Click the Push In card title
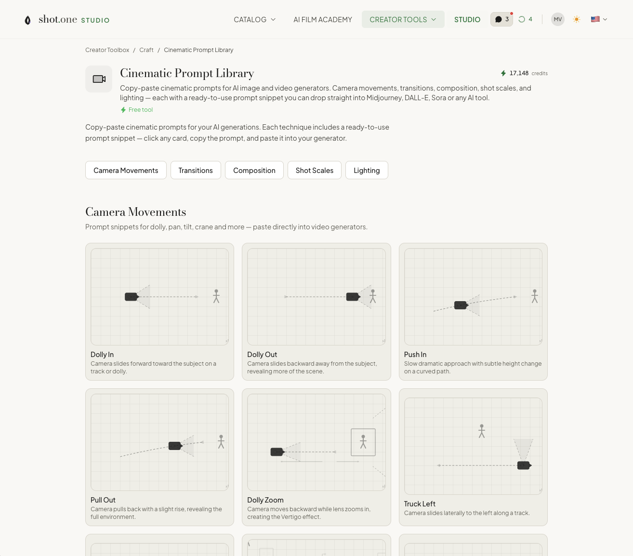This screenshot has height=556, width=633. pyautogui.click(x=415, y=355)
